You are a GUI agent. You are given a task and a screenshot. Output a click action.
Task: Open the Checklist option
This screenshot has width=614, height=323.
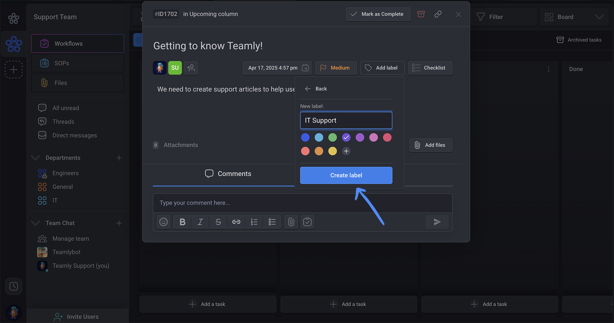click(430, 68)
